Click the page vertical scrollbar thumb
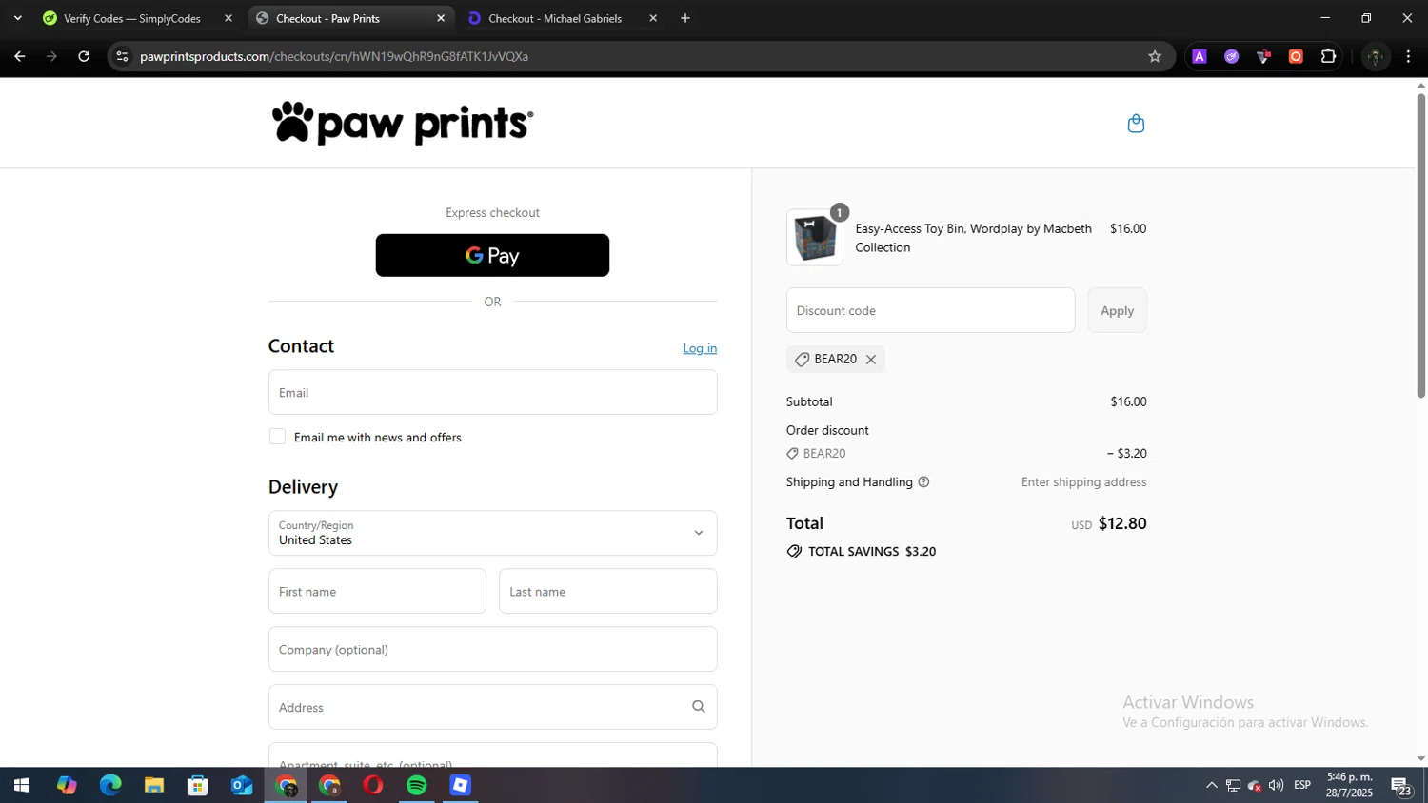The image size is (1428, 803). (1420, 245)
